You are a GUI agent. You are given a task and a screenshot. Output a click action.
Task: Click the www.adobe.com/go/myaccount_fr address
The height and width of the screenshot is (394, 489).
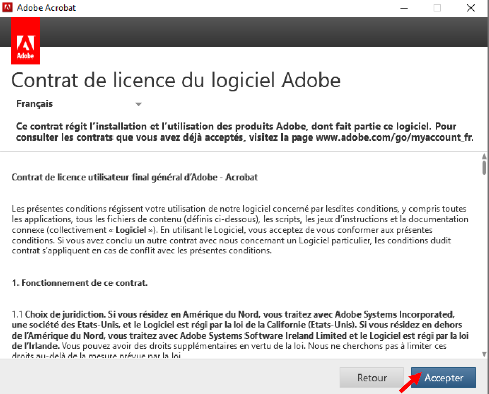tap(394, 137)
